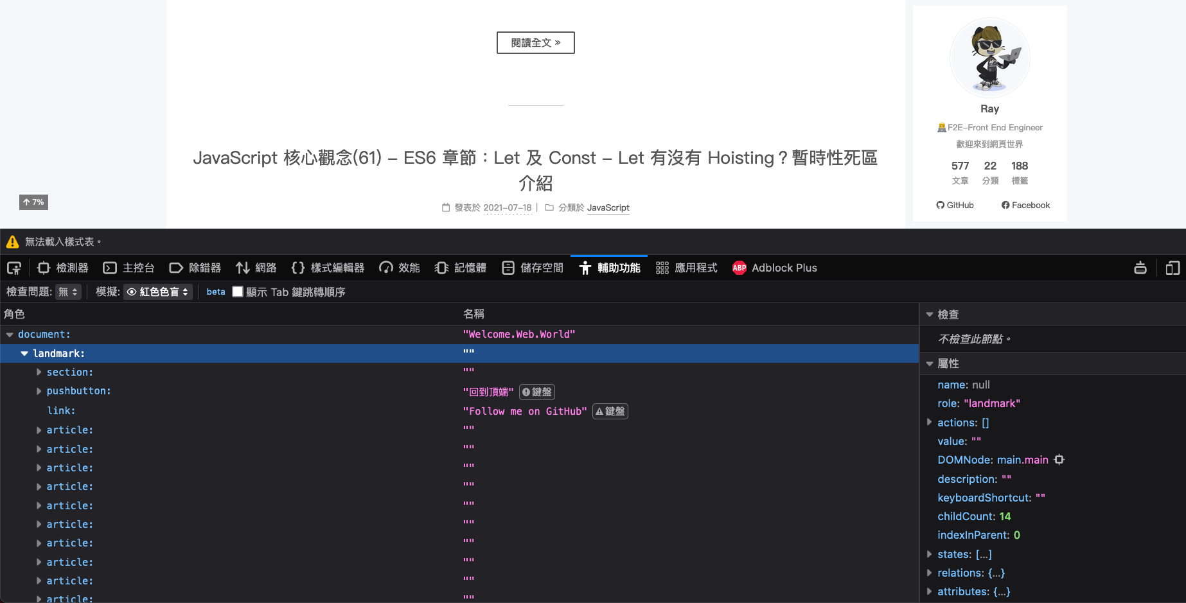The height and width of the screenshot is (603, 1186).
Task: Open the 檢查問題 dropdown set to 無
Action: point(68,292)
